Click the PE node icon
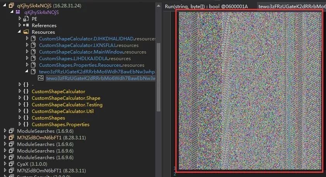 click(26, 19)
